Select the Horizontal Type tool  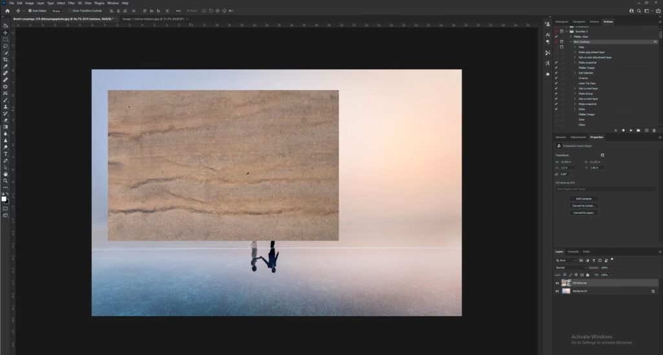5,154
